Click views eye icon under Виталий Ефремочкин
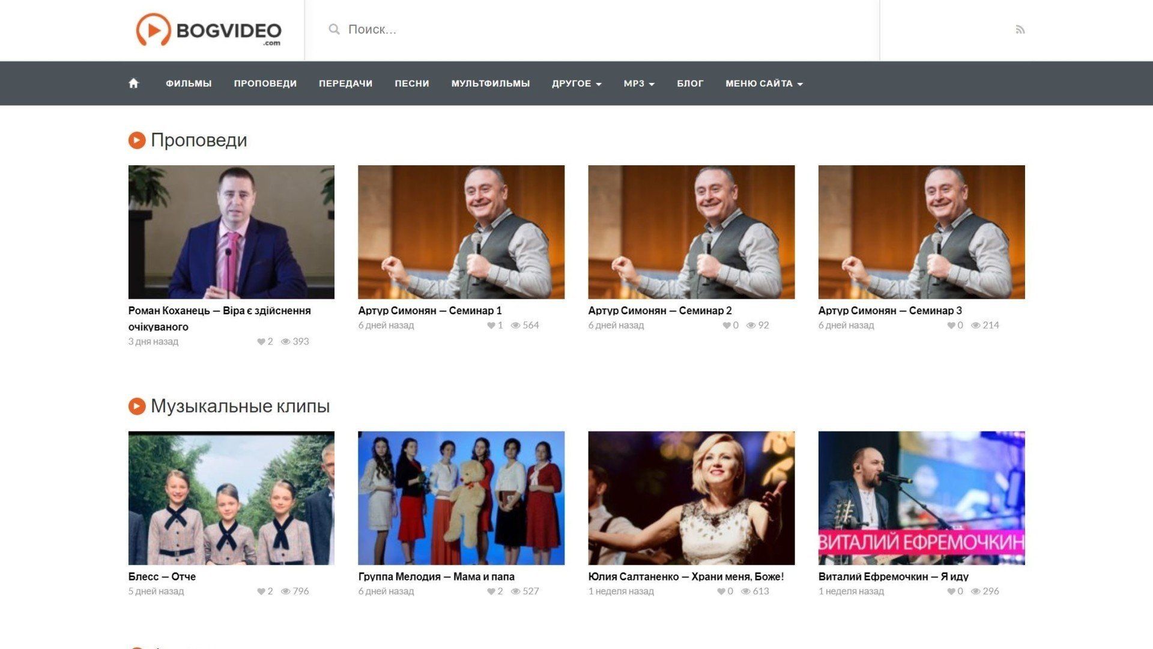The width and height of the screenshot is (1153, 649). pyautogui.click(x=976, y=591)
